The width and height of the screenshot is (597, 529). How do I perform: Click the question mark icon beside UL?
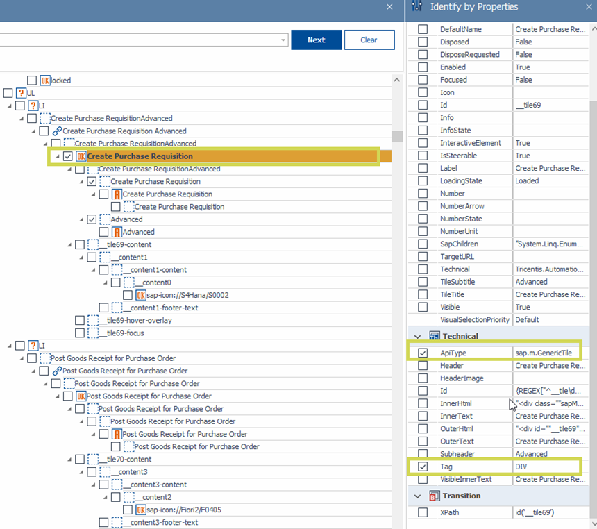pyautogui.click(x=21, y=93)
